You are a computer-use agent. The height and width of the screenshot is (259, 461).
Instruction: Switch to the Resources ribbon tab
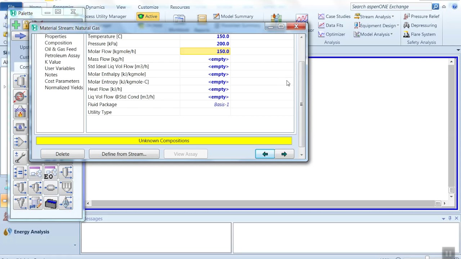180,7
